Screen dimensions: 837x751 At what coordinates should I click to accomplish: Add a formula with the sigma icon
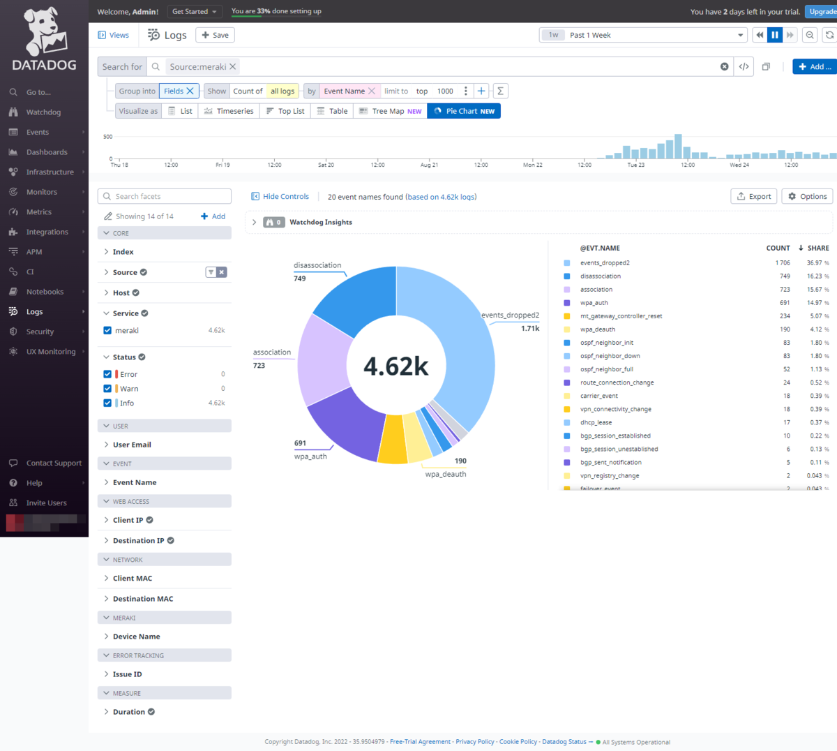500,91
